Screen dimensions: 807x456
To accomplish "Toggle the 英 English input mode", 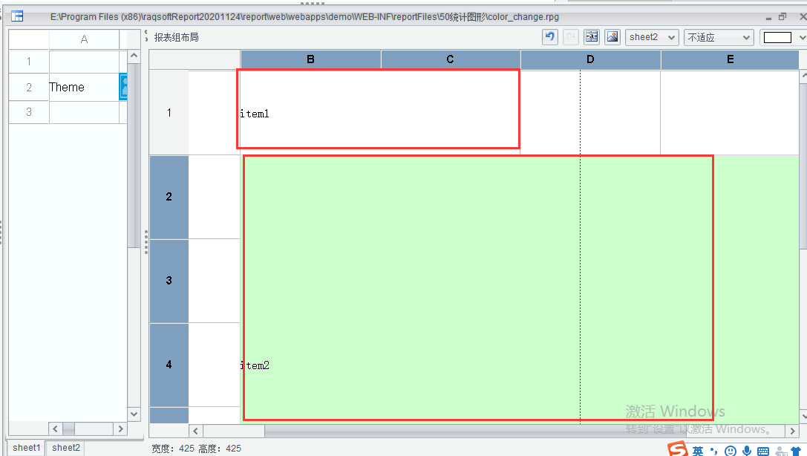I will [x=697, y=451].
